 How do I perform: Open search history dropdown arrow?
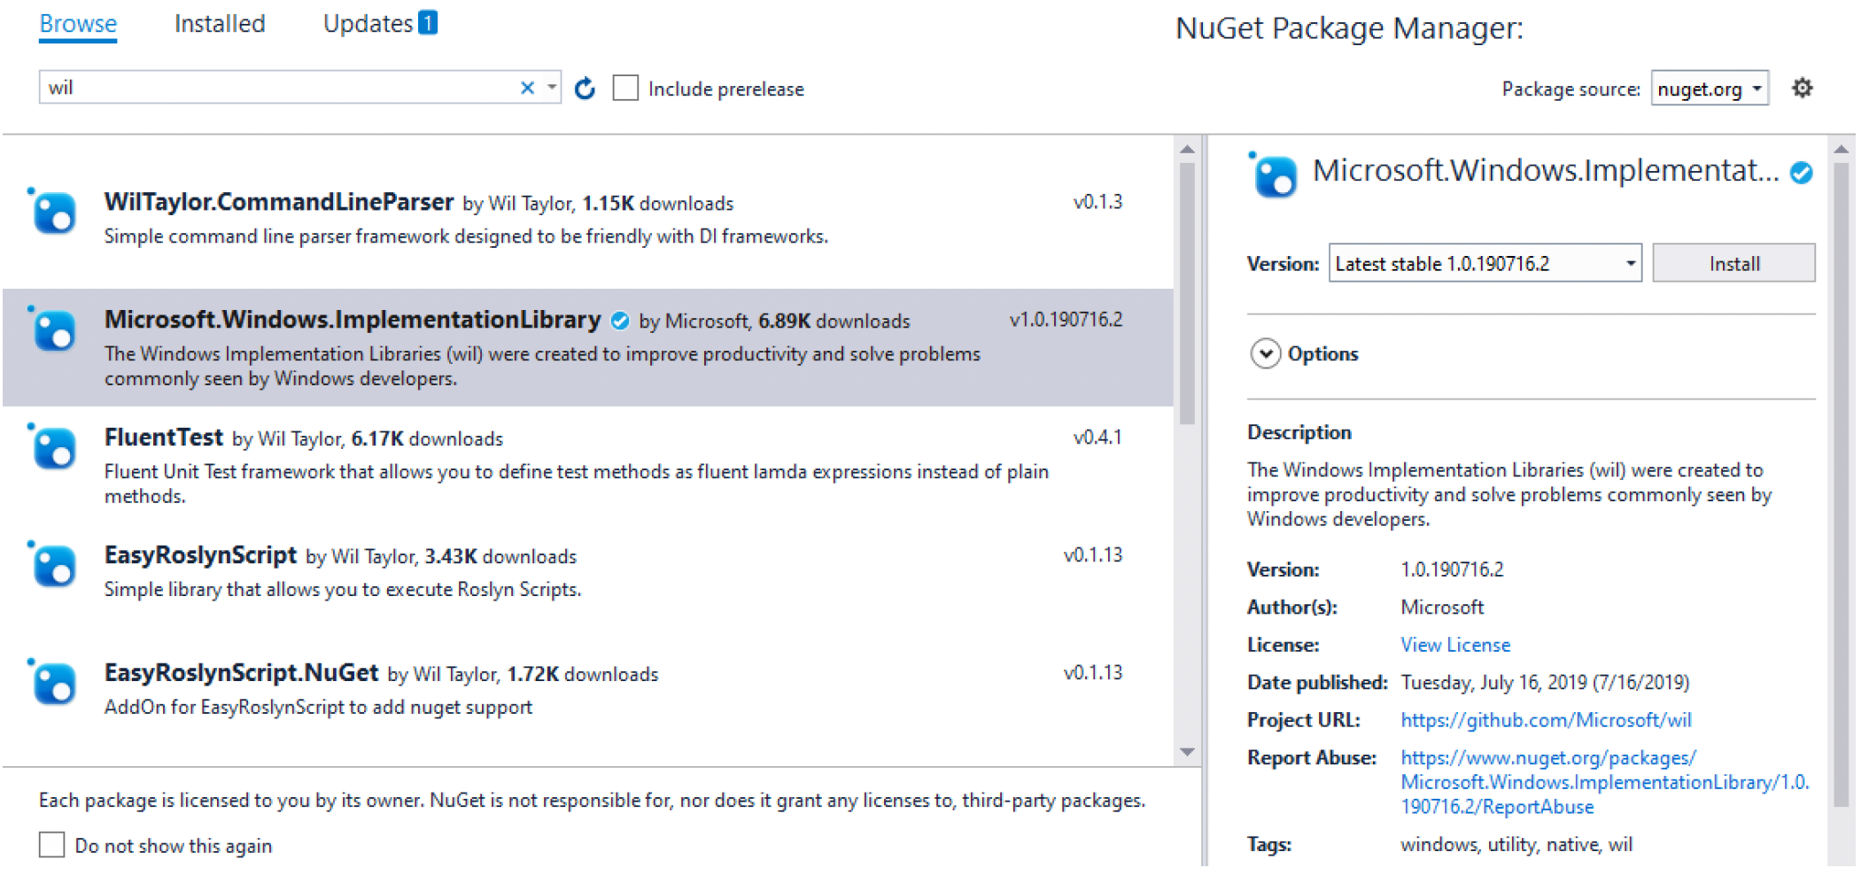[551, 88]
